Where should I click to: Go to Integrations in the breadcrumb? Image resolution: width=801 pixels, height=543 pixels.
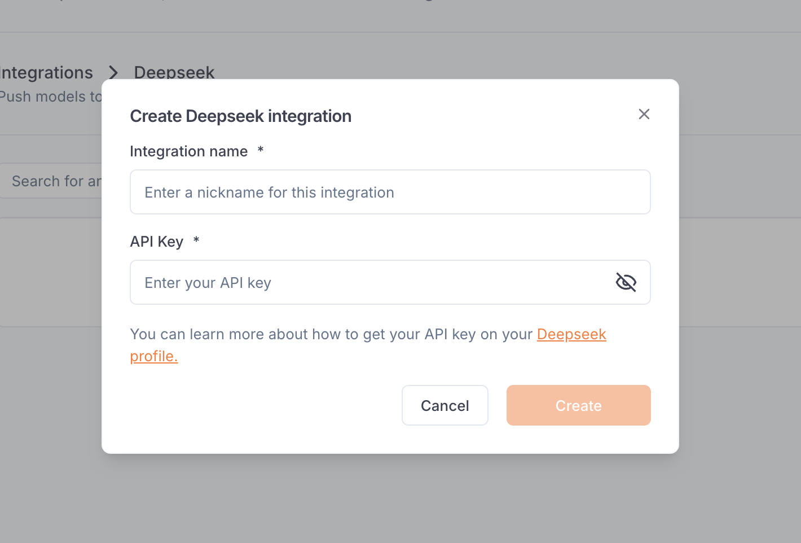coord(46,73)
